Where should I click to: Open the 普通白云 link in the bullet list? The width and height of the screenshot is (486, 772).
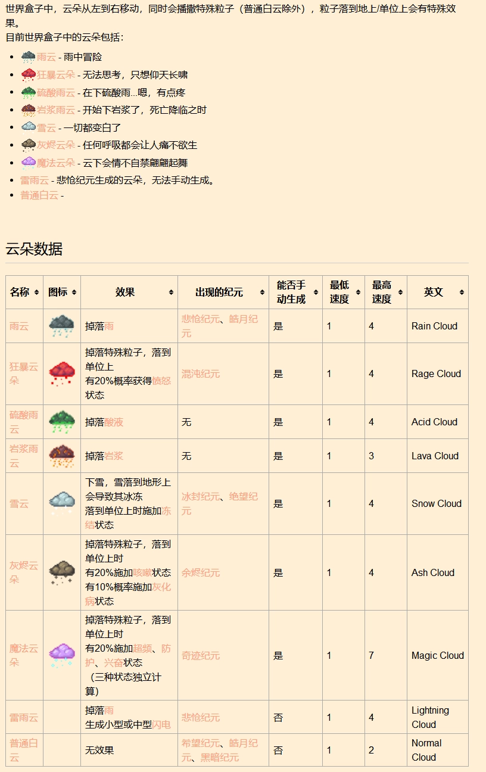coord(39,195)
